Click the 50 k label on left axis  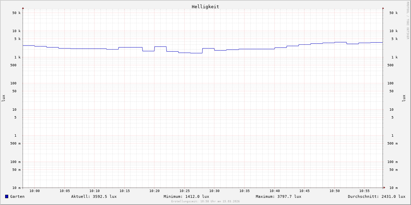coord(16,13)
